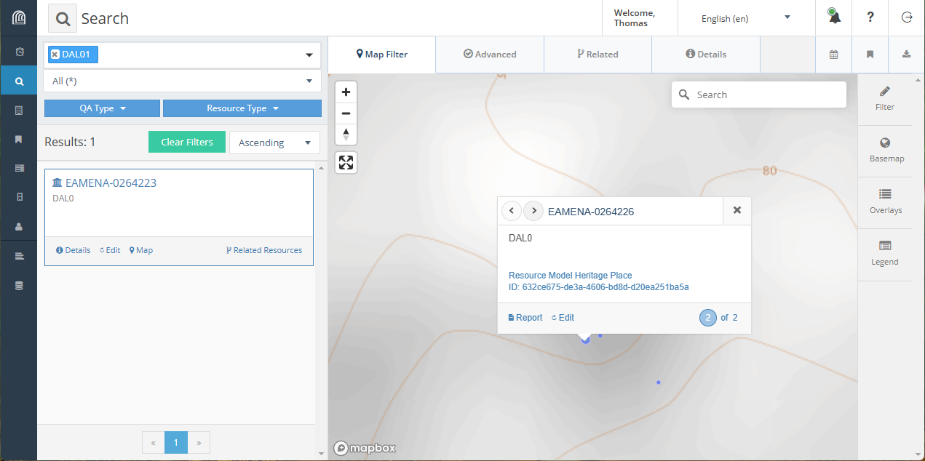Open the notifications bell icon

pyautogui.click(x=834, y=16)
